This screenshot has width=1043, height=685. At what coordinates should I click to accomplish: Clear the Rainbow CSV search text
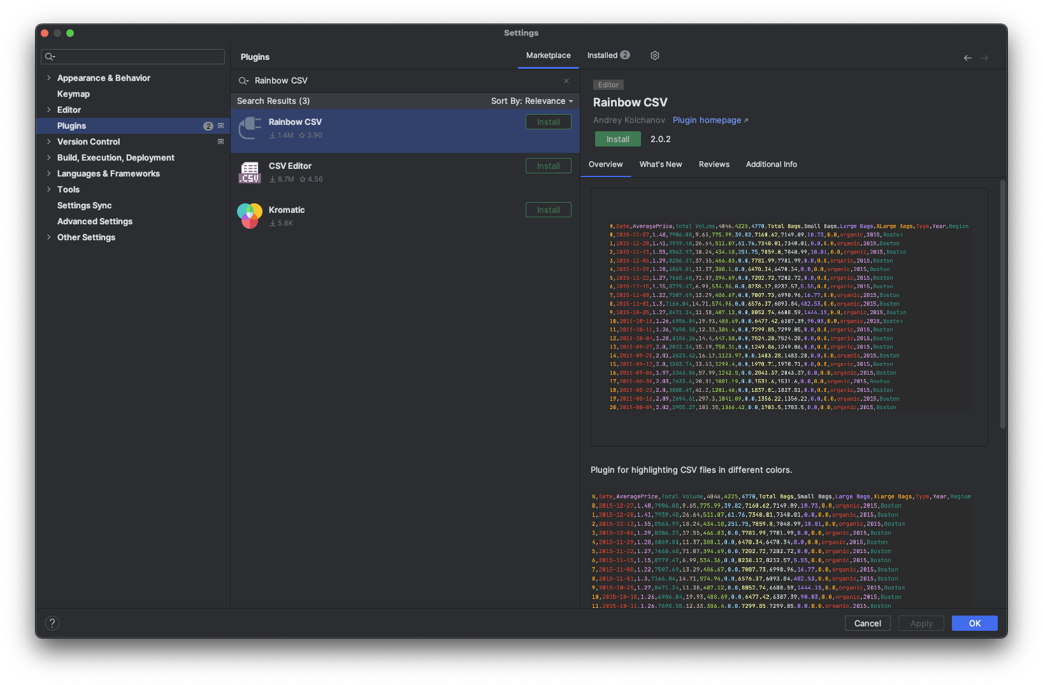[x=566, y=81]
